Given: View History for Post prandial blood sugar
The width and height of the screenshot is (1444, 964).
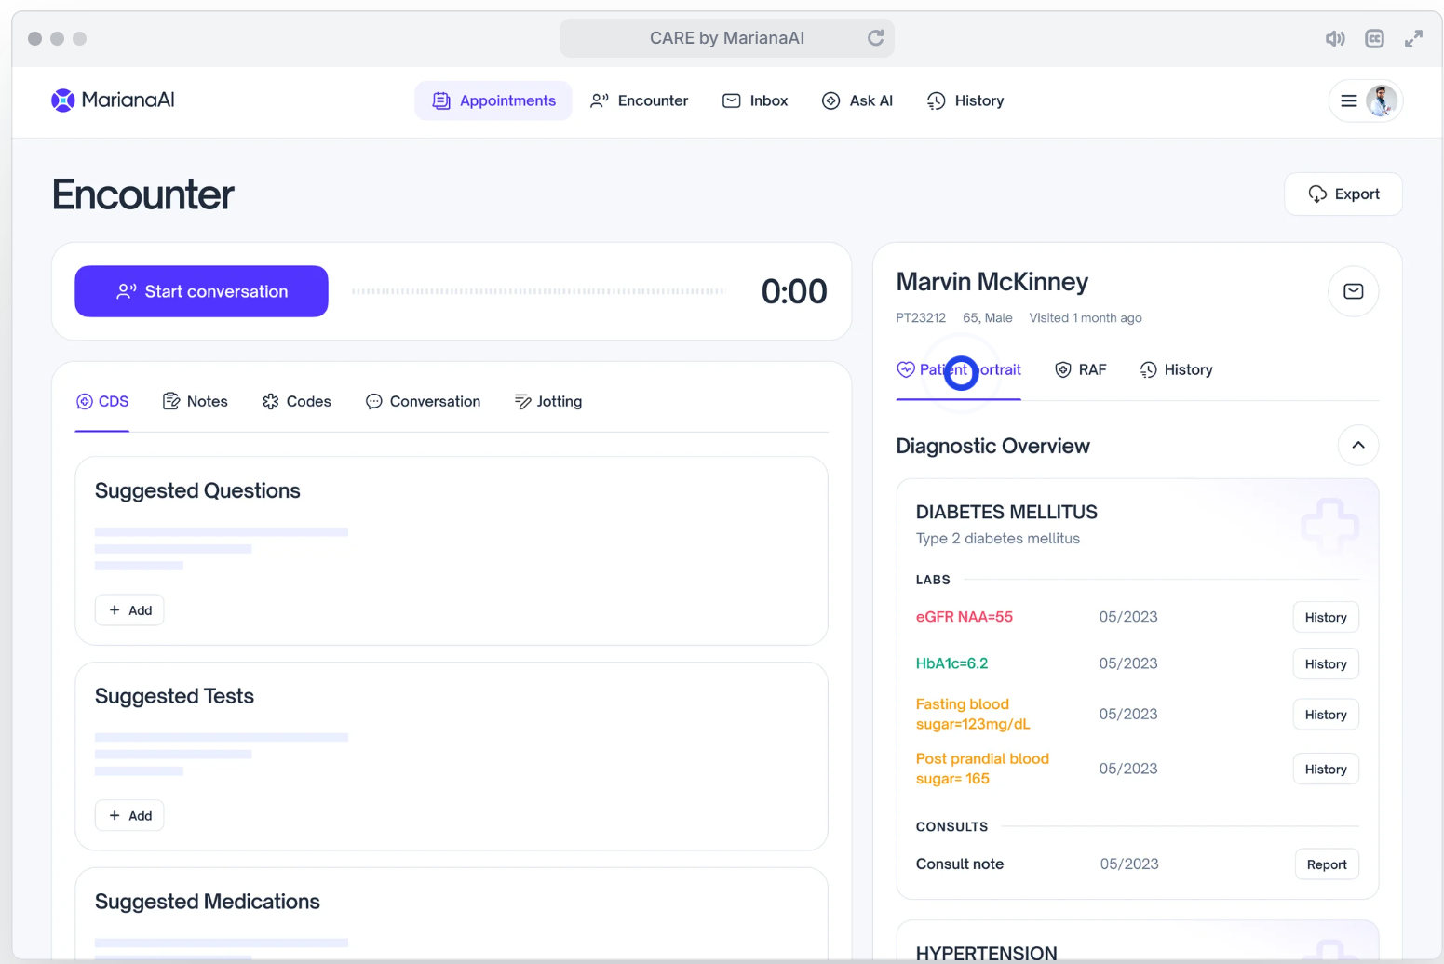Looking at the screenshot, I should point(1326,770).
